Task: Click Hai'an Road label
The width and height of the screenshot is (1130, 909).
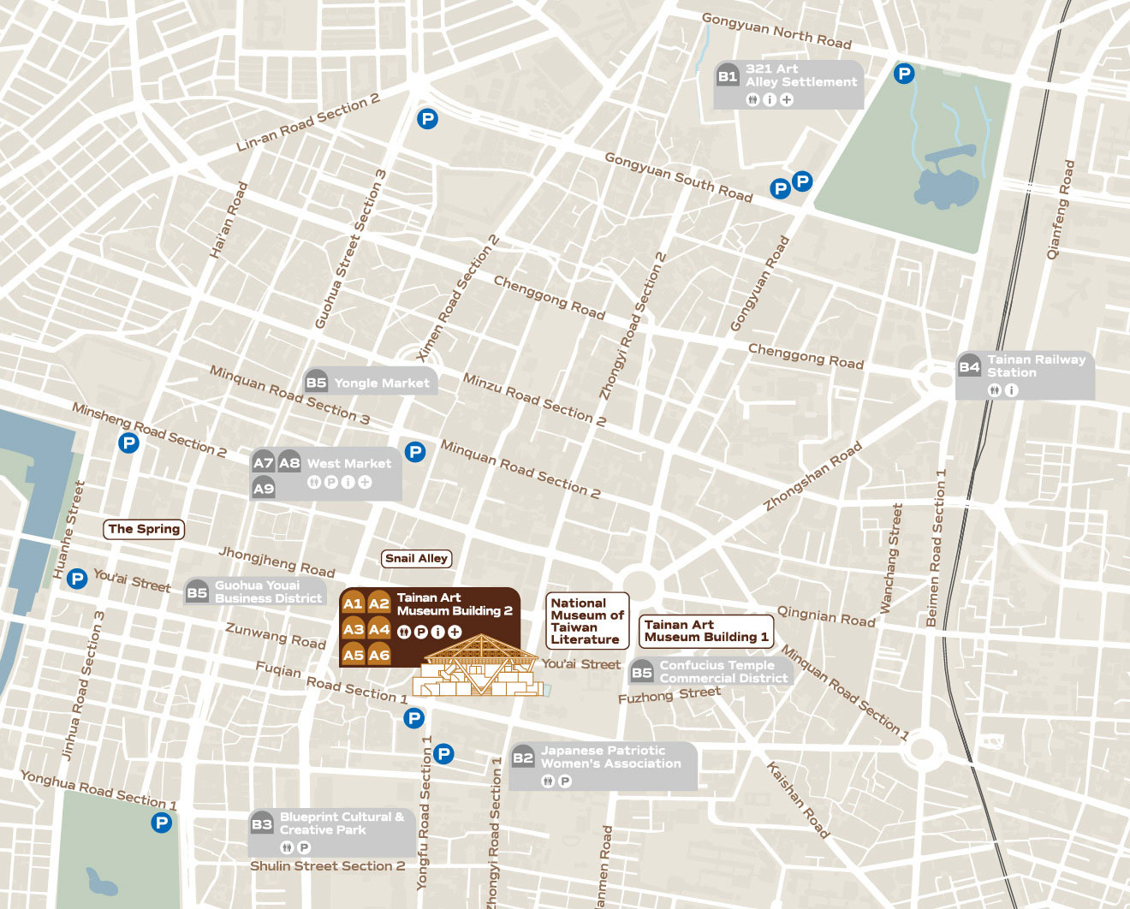Action: coord(229,220)
